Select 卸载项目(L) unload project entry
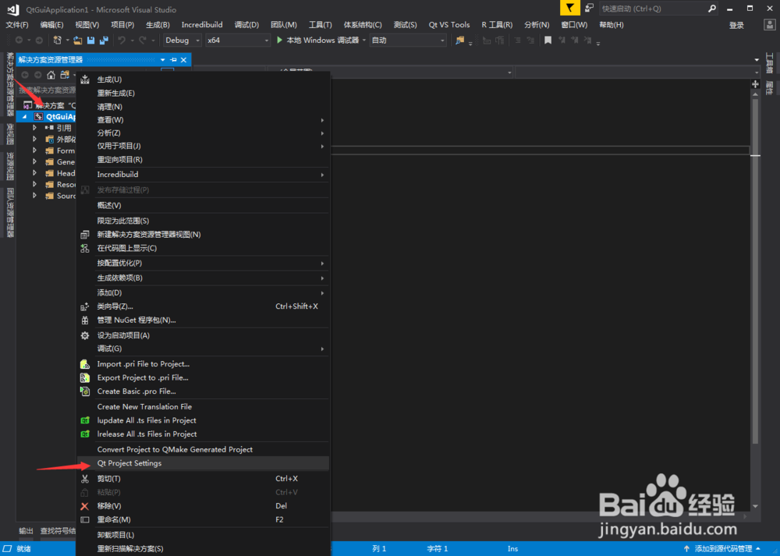Screen dimensions: 780x556 click(203, 535)
